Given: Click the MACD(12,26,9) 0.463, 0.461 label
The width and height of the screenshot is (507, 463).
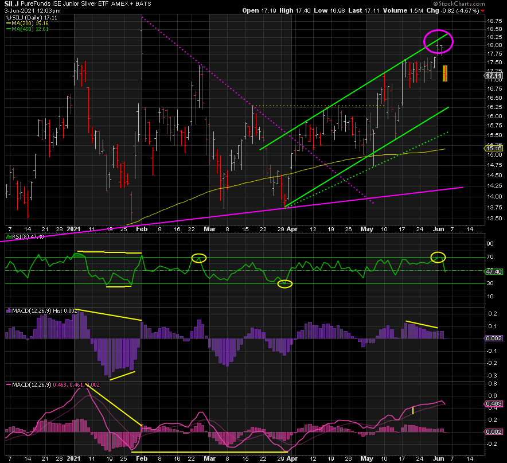Looking at the screenshot, I should pyautogui.click(x=56, y=385).
